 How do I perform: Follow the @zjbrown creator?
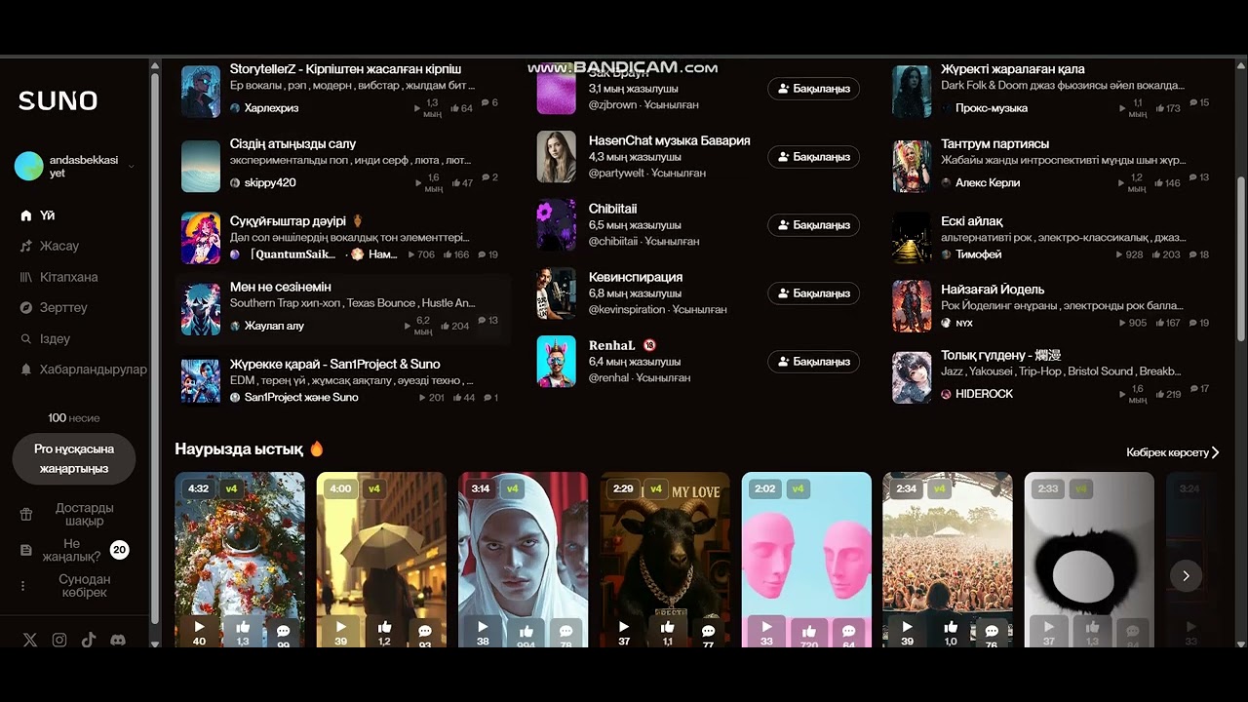click(x=813, y=89)
